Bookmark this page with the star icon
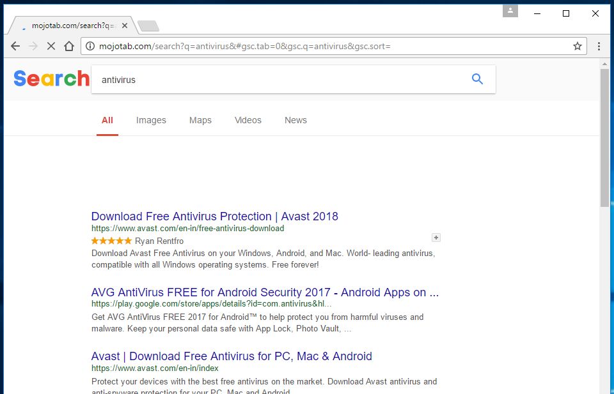This screenshot has width=614, height=394. tap(578, 46)
